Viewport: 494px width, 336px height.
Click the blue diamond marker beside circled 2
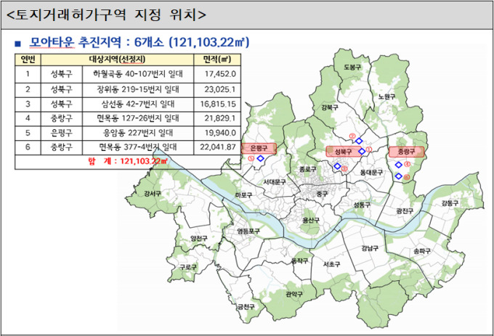click(x=359, y=141)
